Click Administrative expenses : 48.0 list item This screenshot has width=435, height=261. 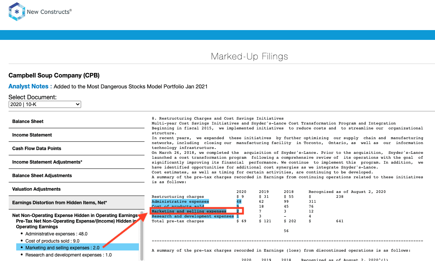click(56, 234)
